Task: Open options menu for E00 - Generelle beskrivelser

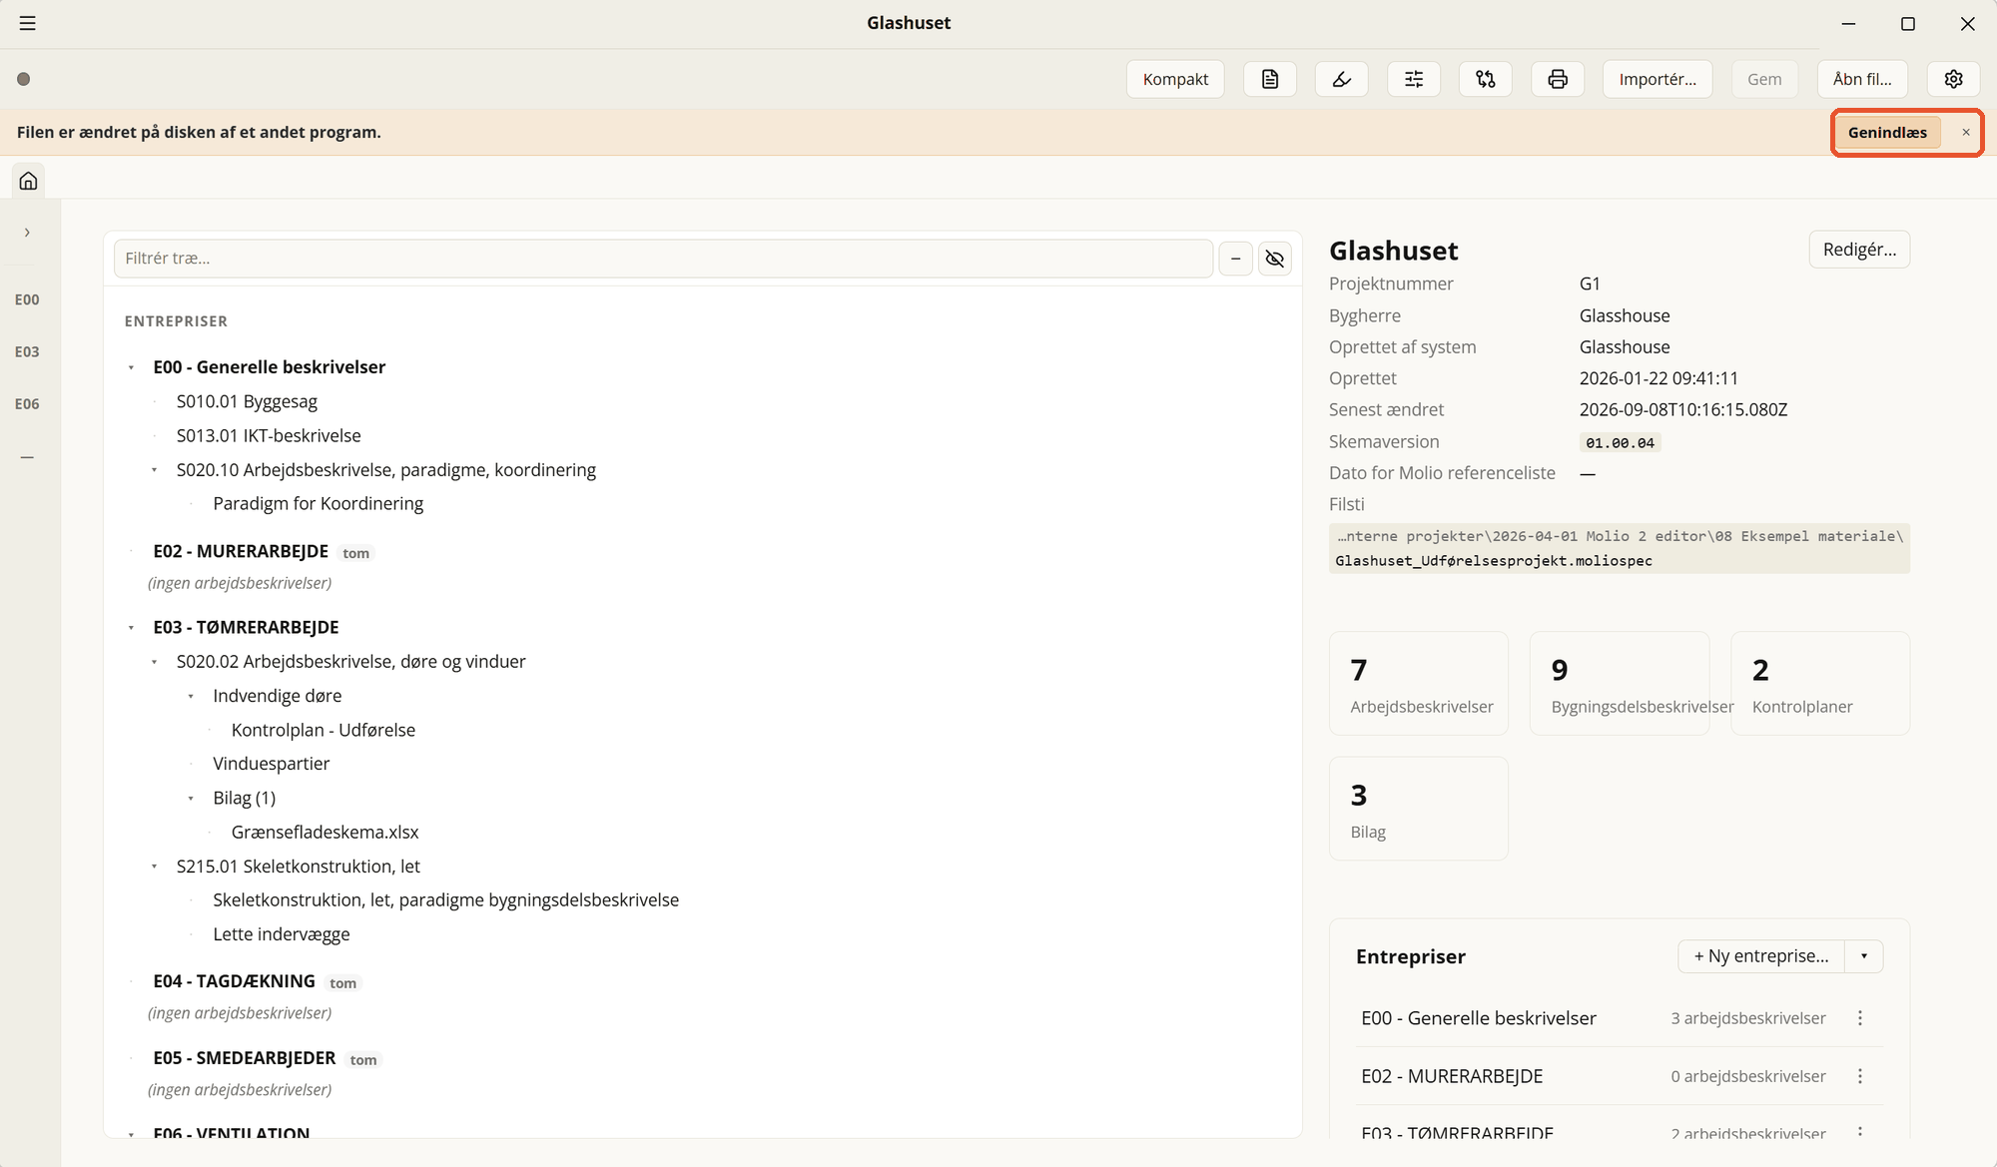Action: coord(1860,1018)
